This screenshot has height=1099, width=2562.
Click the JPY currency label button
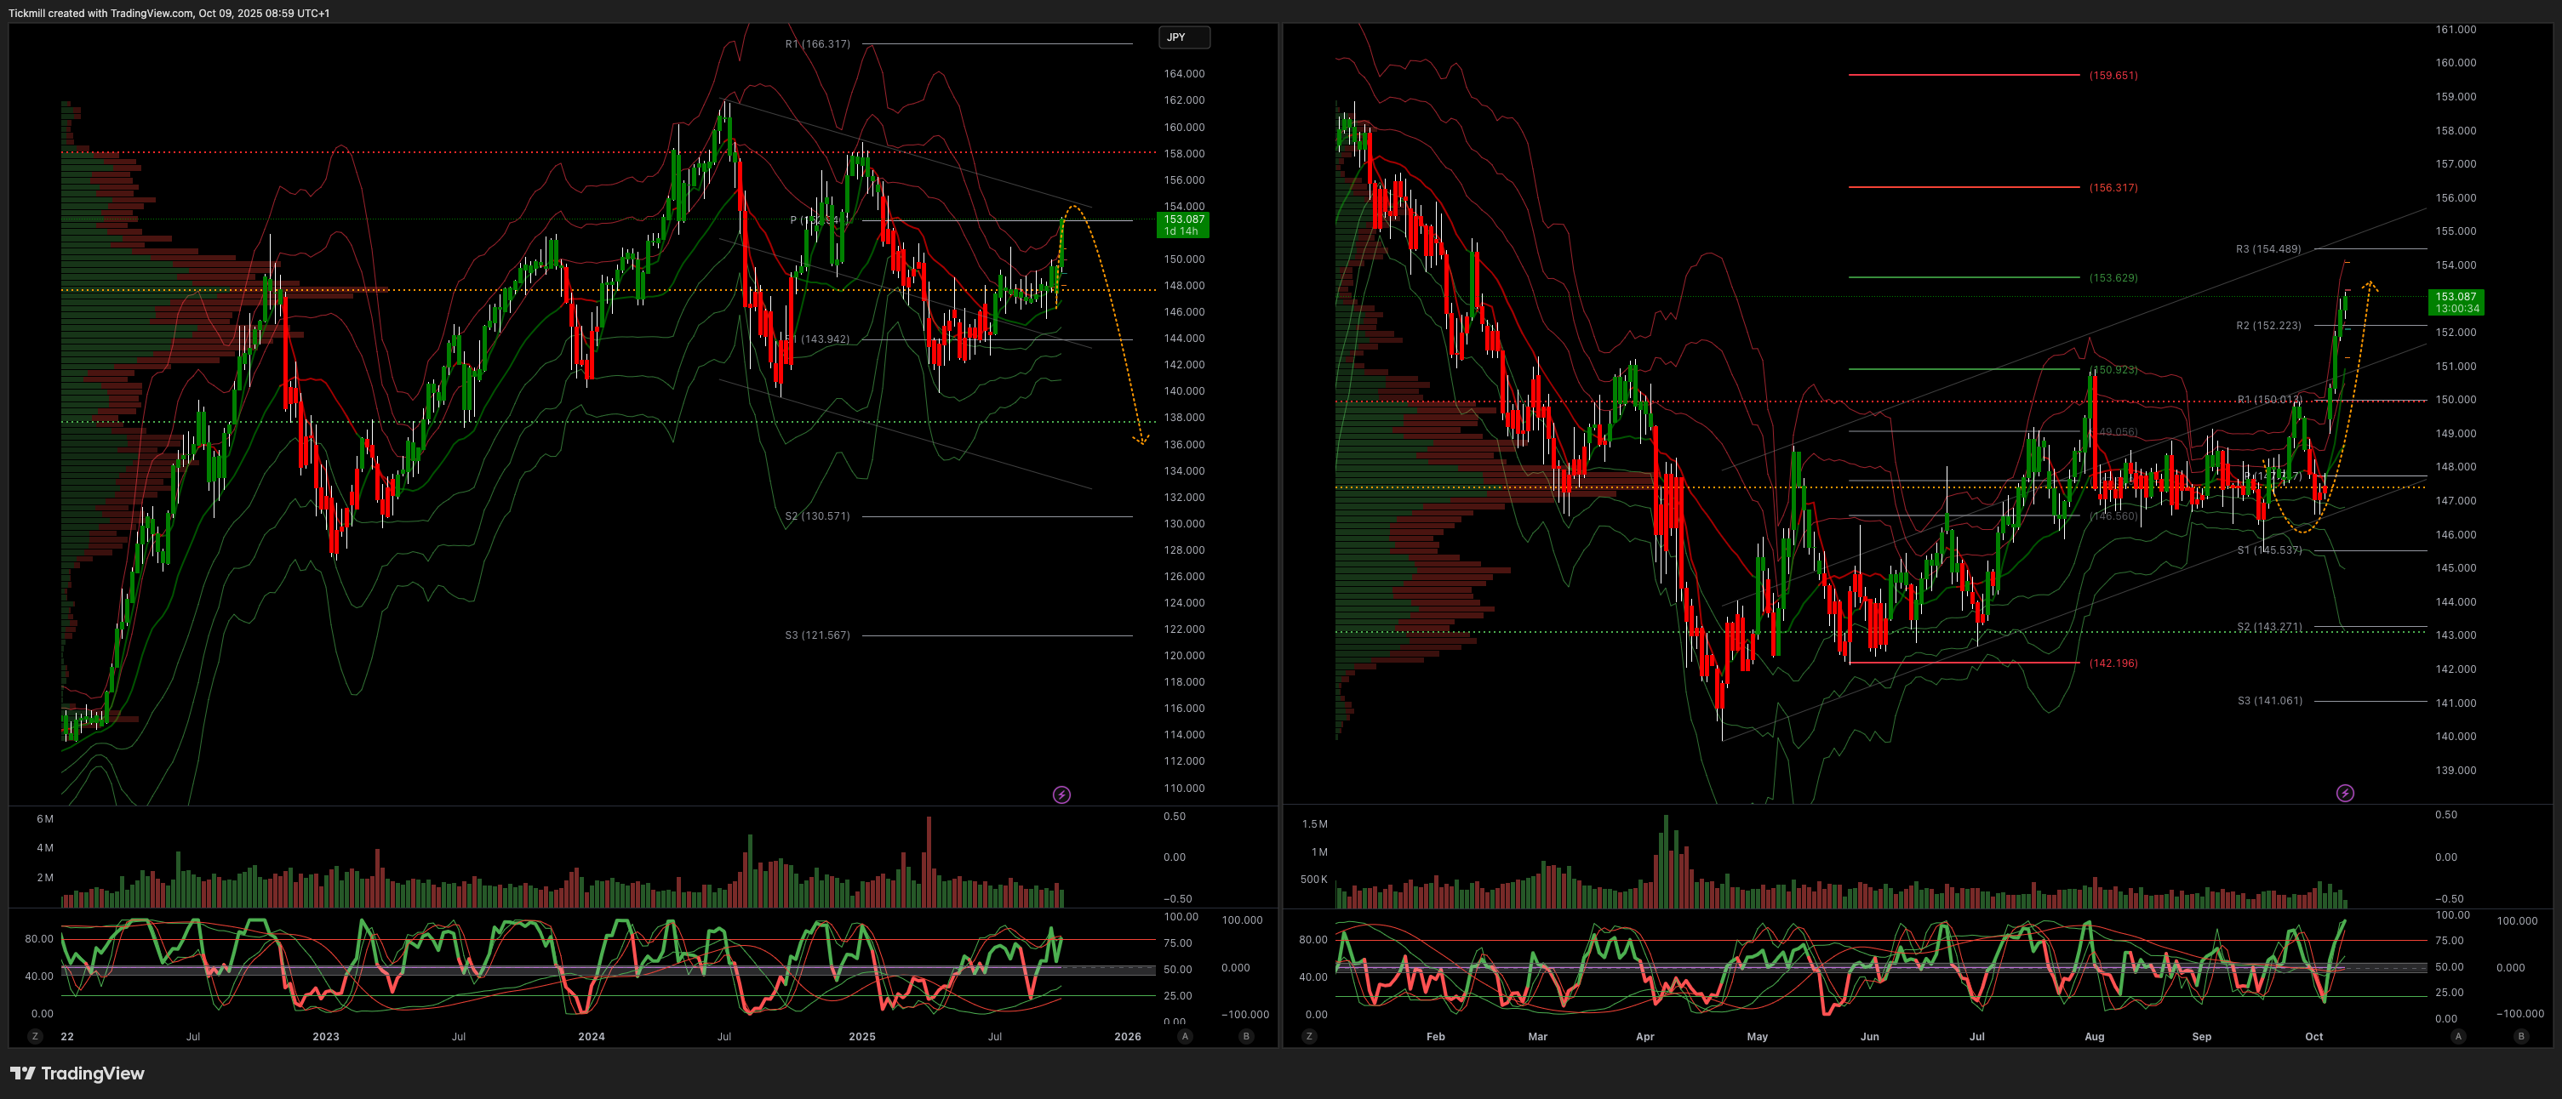point(1183,37)
